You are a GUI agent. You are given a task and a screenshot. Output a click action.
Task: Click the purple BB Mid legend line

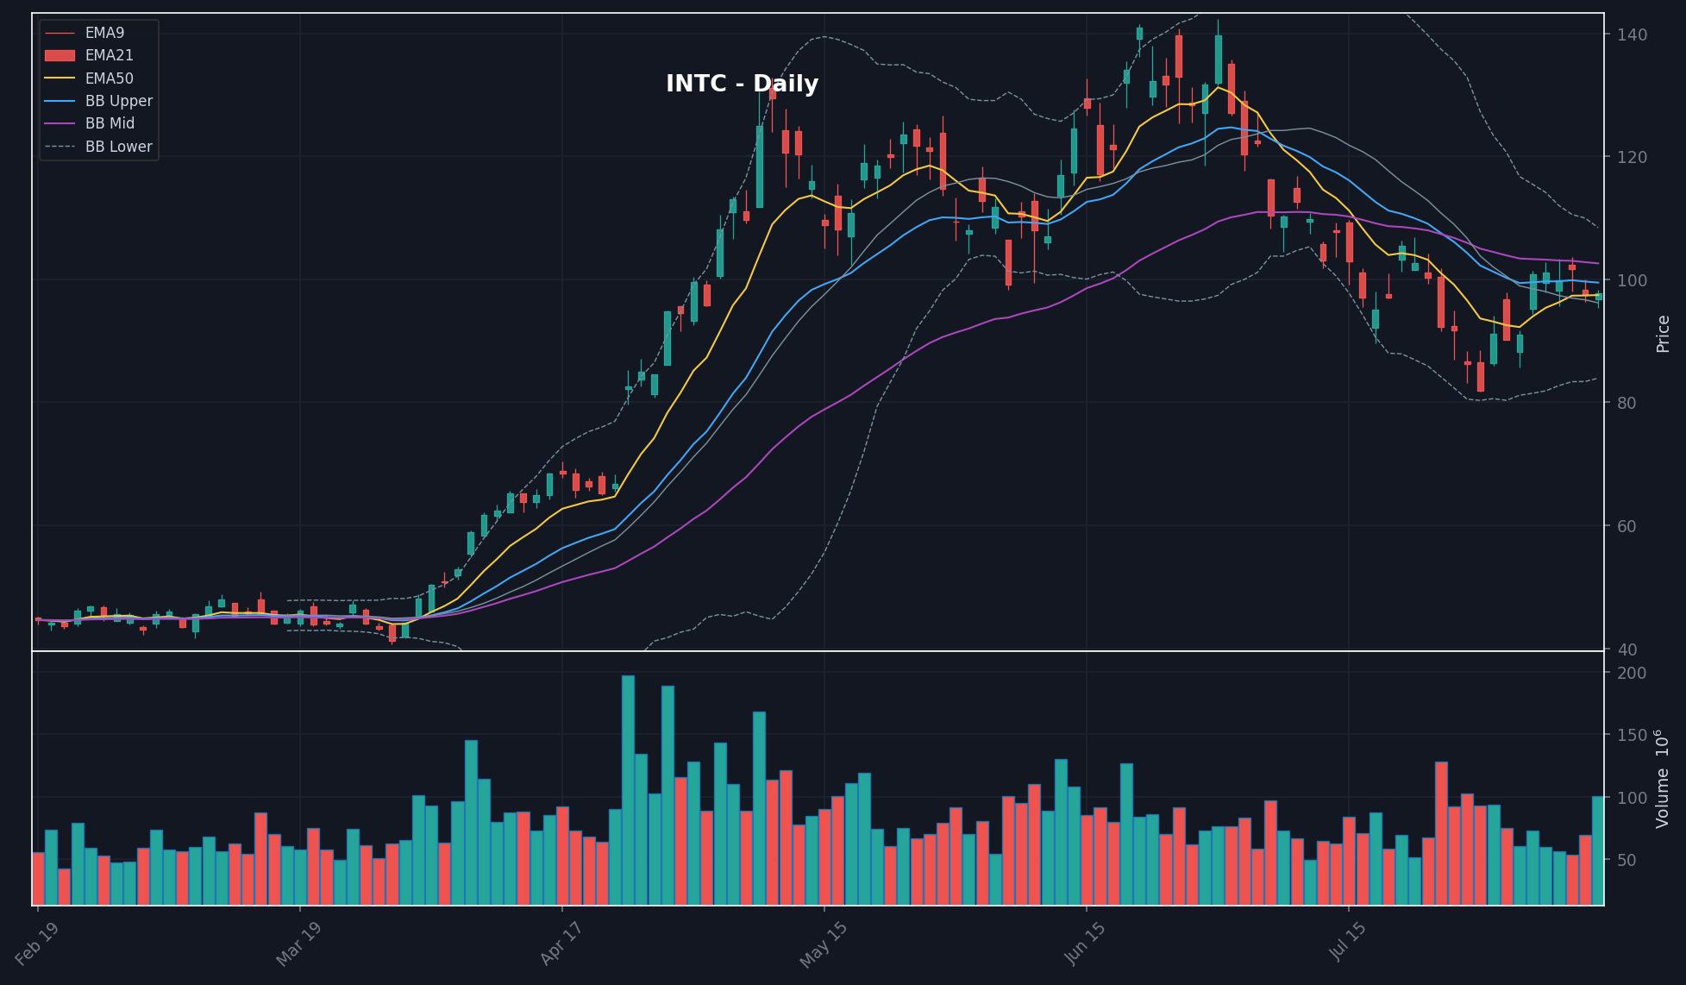[60, 123]
